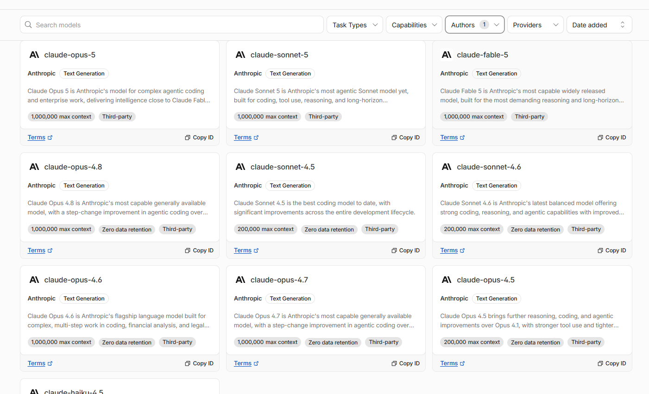Click the Anthropic logo on claude-opus-4.7 card
The image size is (649, 394).
click(x=240, y=280)
